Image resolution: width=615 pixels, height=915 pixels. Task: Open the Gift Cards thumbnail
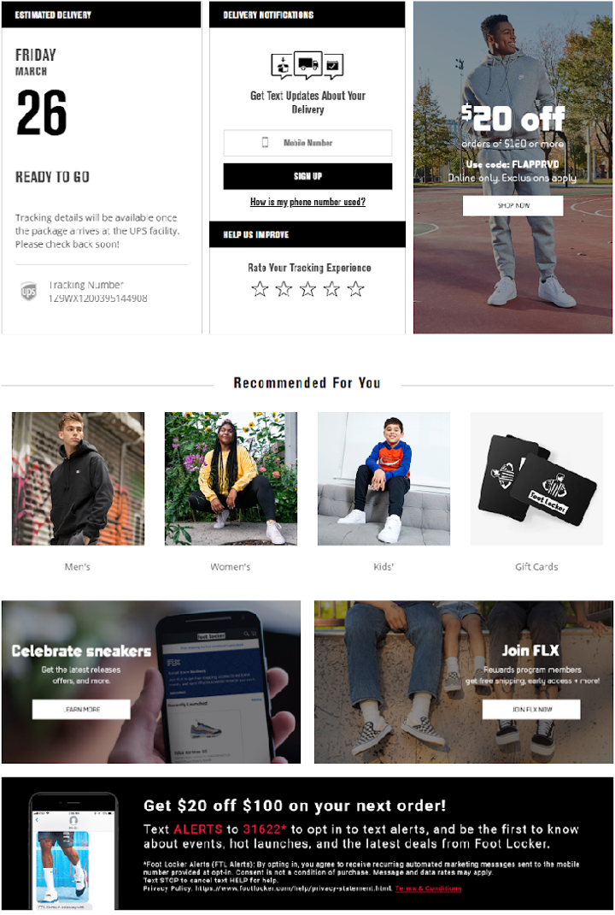[x=537, y=479]
